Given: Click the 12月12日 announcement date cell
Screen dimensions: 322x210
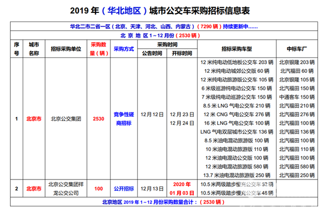Looking at the screenshot, I should click(152, 115).
